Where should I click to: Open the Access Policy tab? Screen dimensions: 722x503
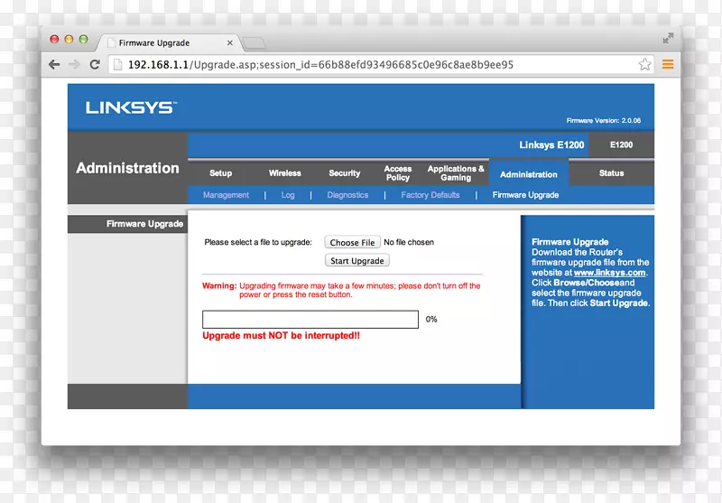pyautogui.click(x=398, y=173)
